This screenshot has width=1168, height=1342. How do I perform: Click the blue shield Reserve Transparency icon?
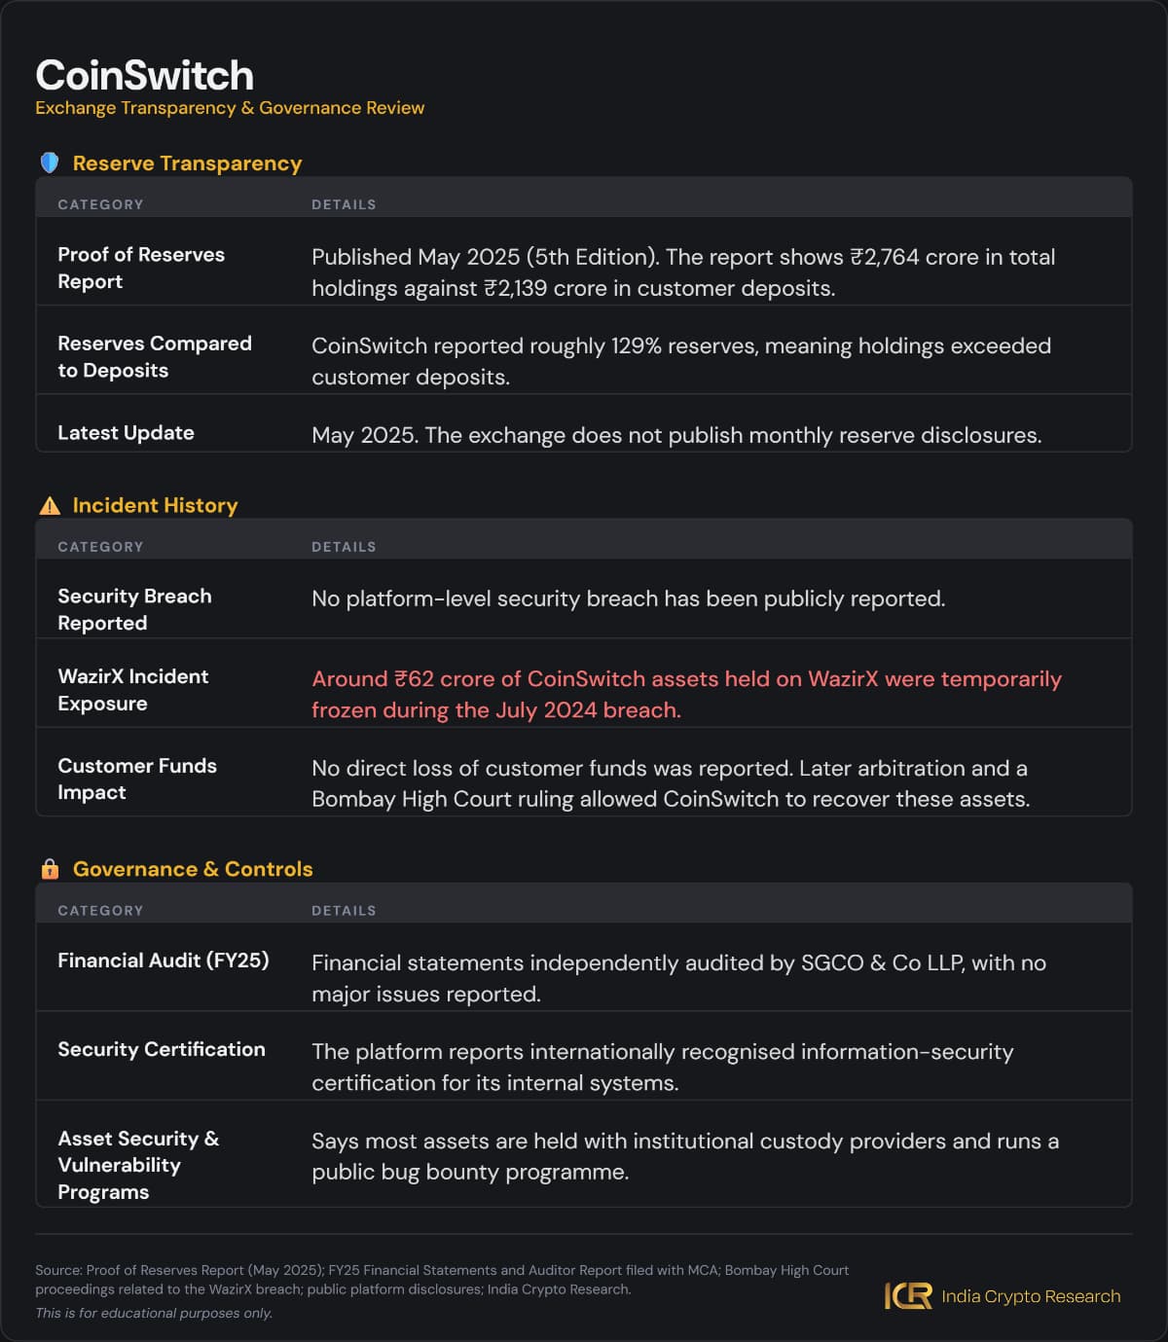tap(50, 163)
